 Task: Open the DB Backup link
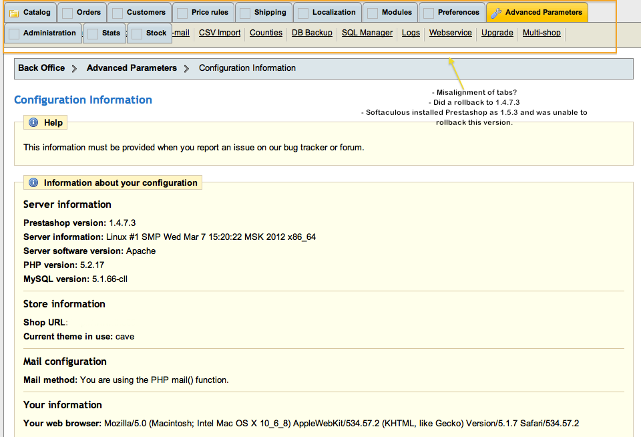tap(312, 33)
